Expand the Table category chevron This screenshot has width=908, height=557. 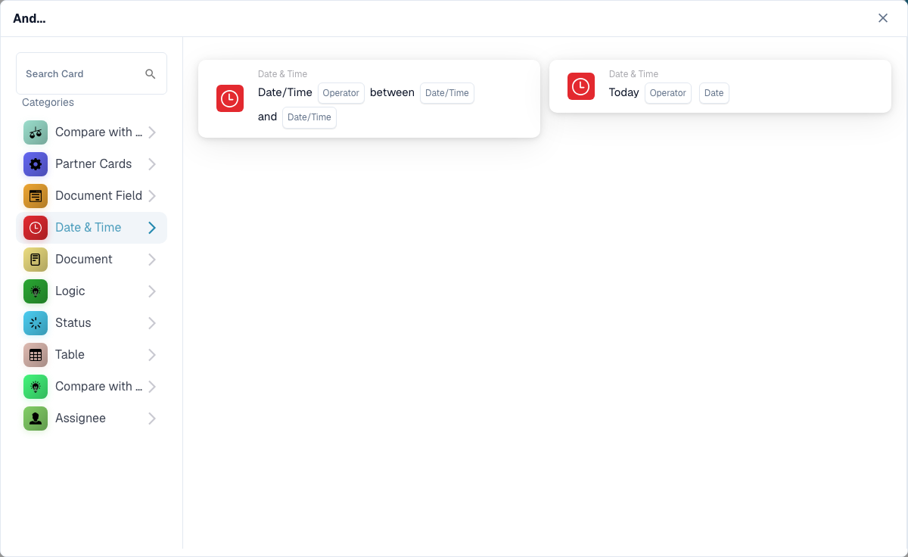152,355
